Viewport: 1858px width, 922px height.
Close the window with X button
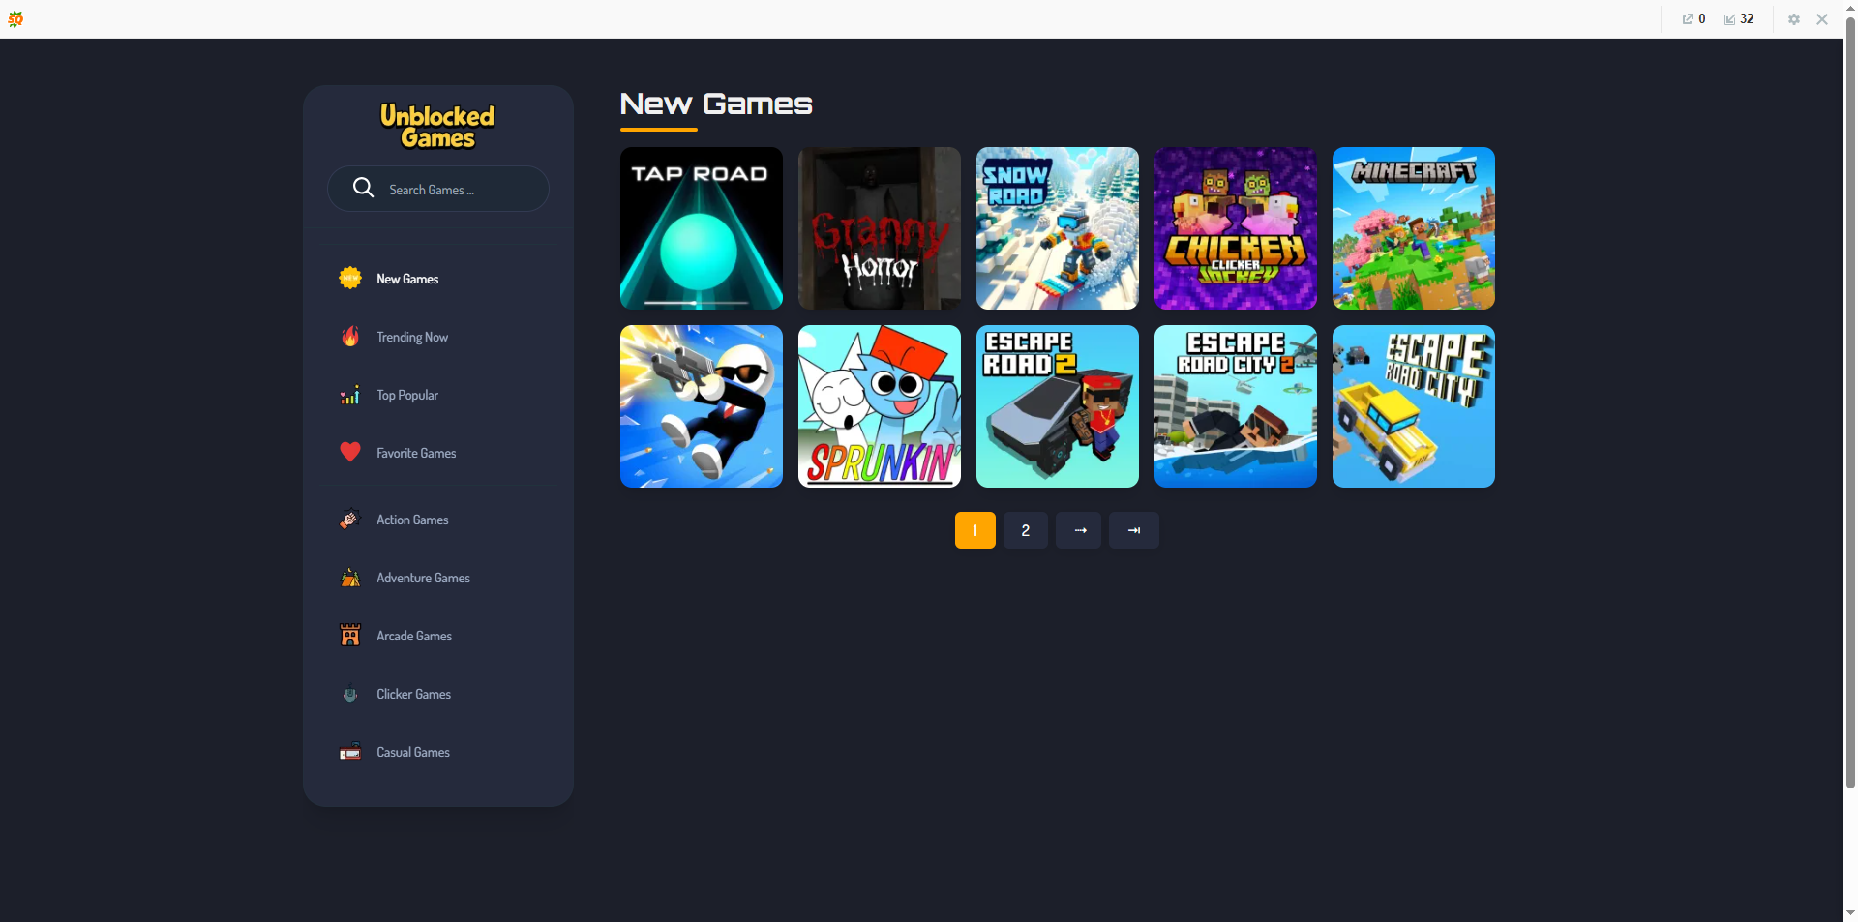click(x=1822, y=19)
